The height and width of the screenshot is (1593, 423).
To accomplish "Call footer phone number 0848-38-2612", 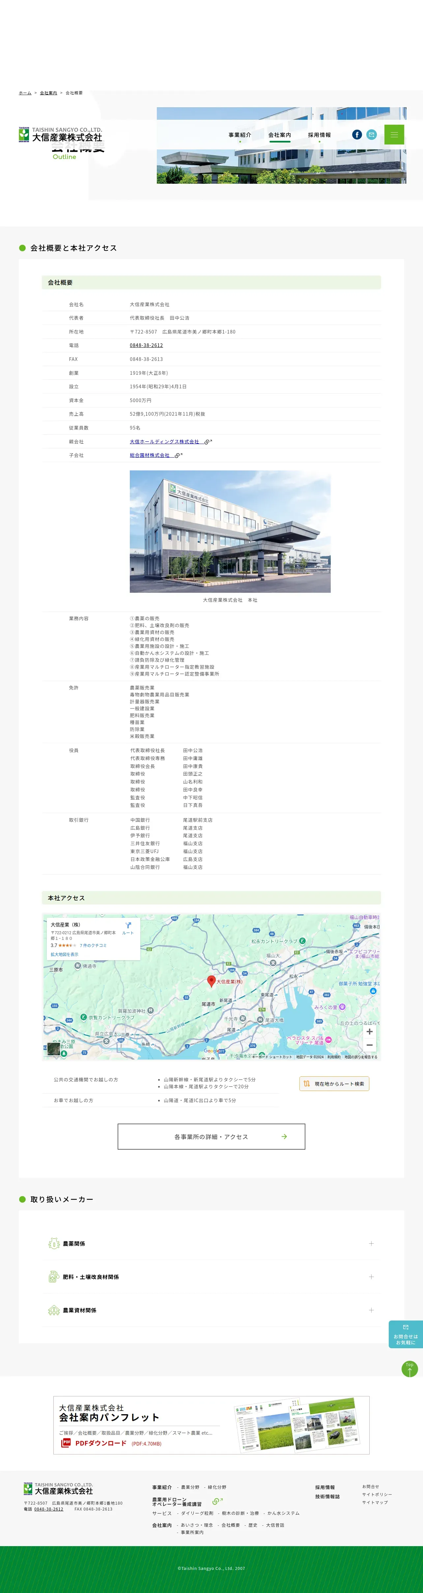I will (49, 1510).
